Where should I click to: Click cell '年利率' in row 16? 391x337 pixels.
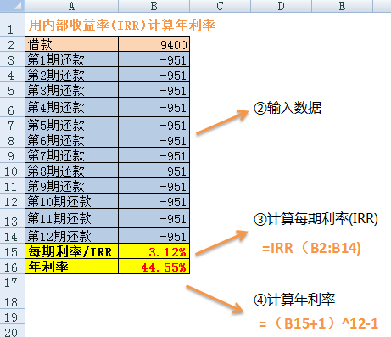72,267
